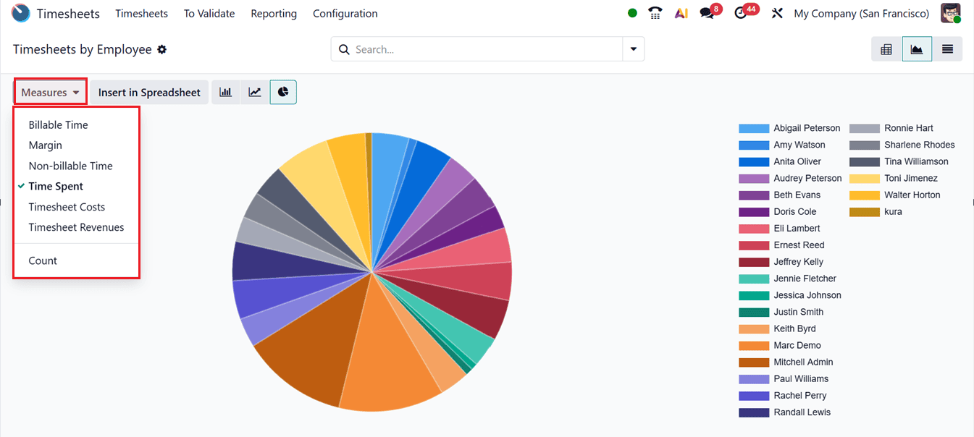Toggle Anita Oliver legend entry
974x437 pixels.
pos(780,161)
